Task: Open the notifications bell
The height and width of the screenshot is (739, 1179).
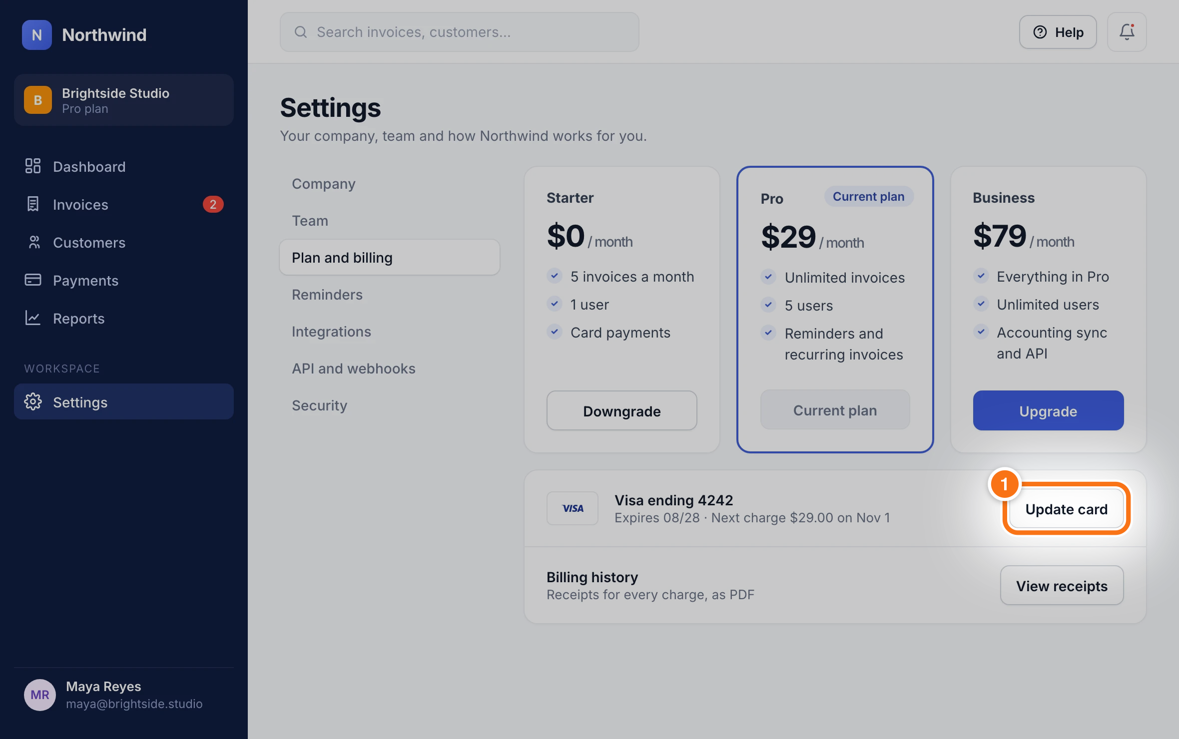Action: coord(1127,32)
